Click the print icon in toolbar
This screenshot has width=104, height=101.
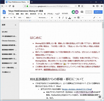point(4,18)
